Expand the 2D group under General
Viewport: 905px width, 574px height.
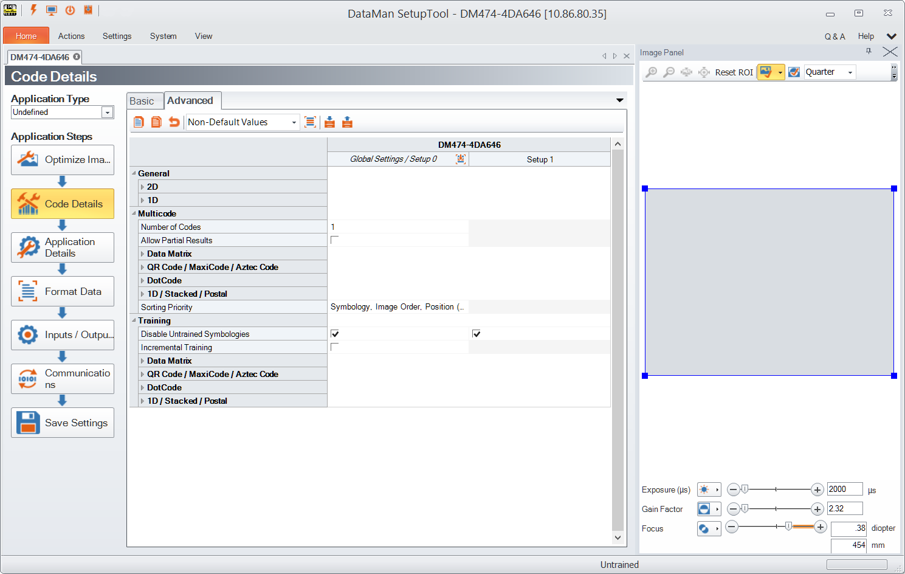tap(143, 187)
